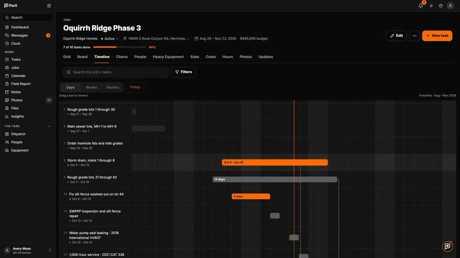Collapse The Yard section chevron
The width and height of the screenshot is (460, 258).
tap(49, 126)
